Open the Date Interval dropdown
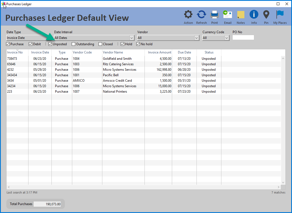This screenshot has height=213, width=292. tap(132, 38)
